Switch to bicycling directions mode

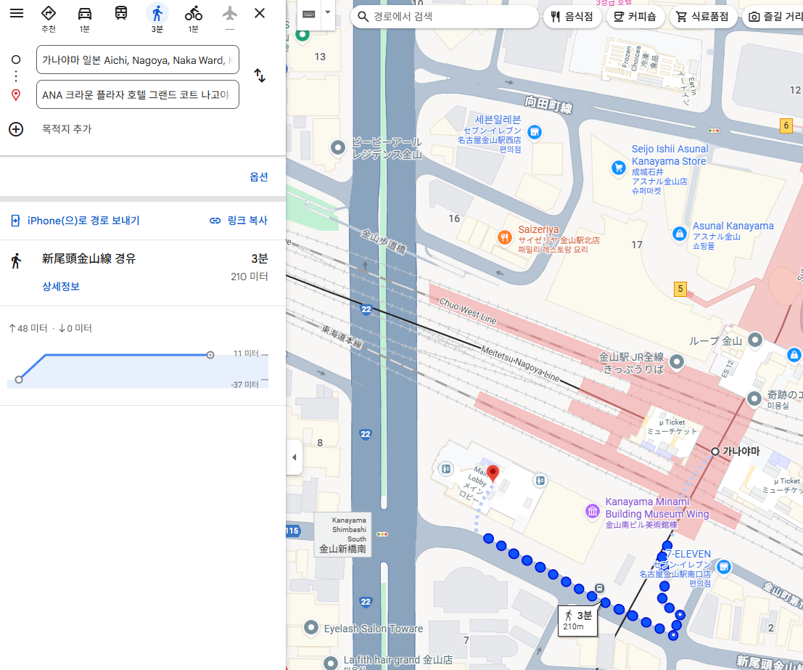pos(193,18)
